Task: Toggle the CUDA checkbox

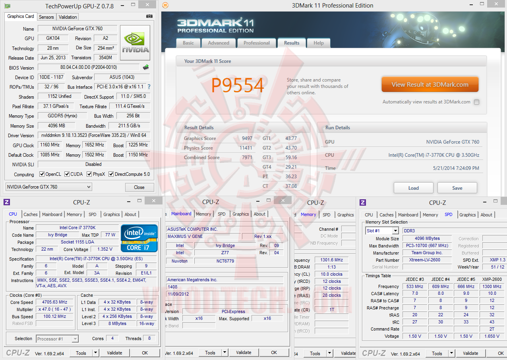Action: pyautogui.click(x=67, y=174)
